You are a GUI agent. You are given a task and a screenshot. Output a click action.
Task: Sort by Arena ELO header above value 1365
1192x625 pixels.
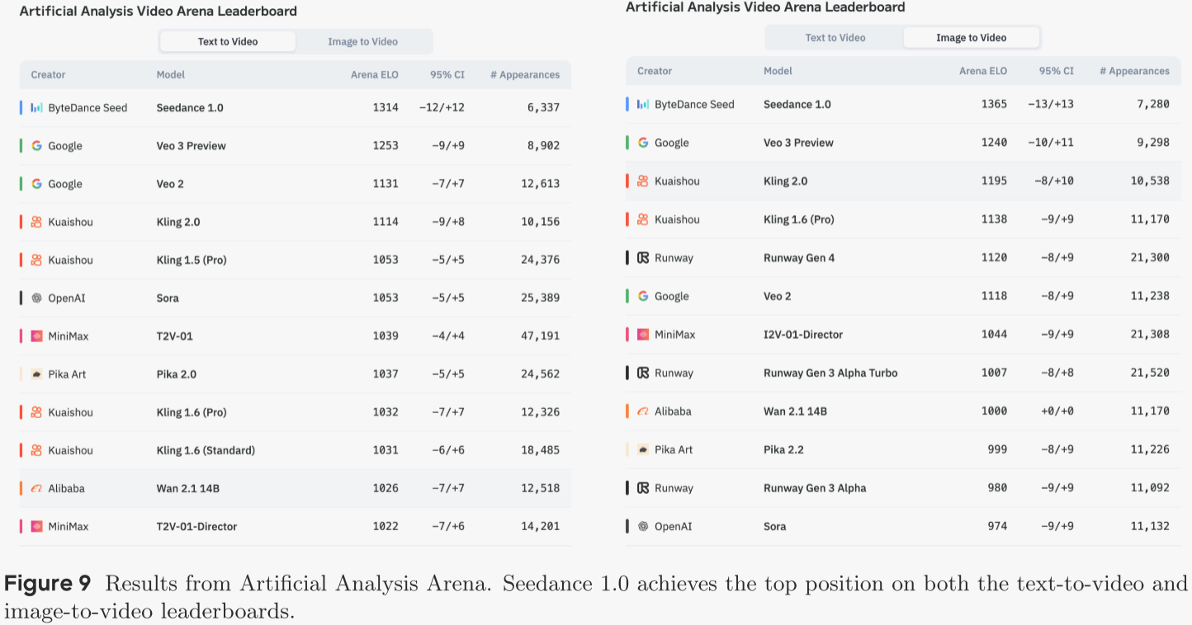(x=982, y=71)
